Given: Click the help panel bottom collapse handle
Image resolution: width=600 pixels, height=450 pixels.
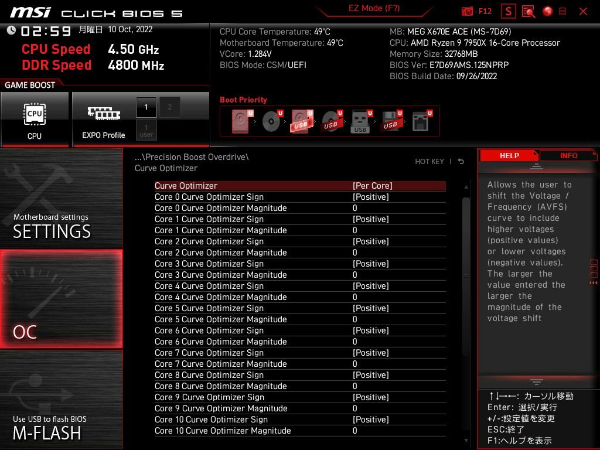Looking at the screenshot, I should (x=537, y=381).
